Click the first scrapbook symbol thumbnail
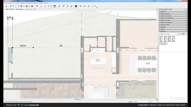The width and height of the screenshot is (191, 107). tap(161, 37)
